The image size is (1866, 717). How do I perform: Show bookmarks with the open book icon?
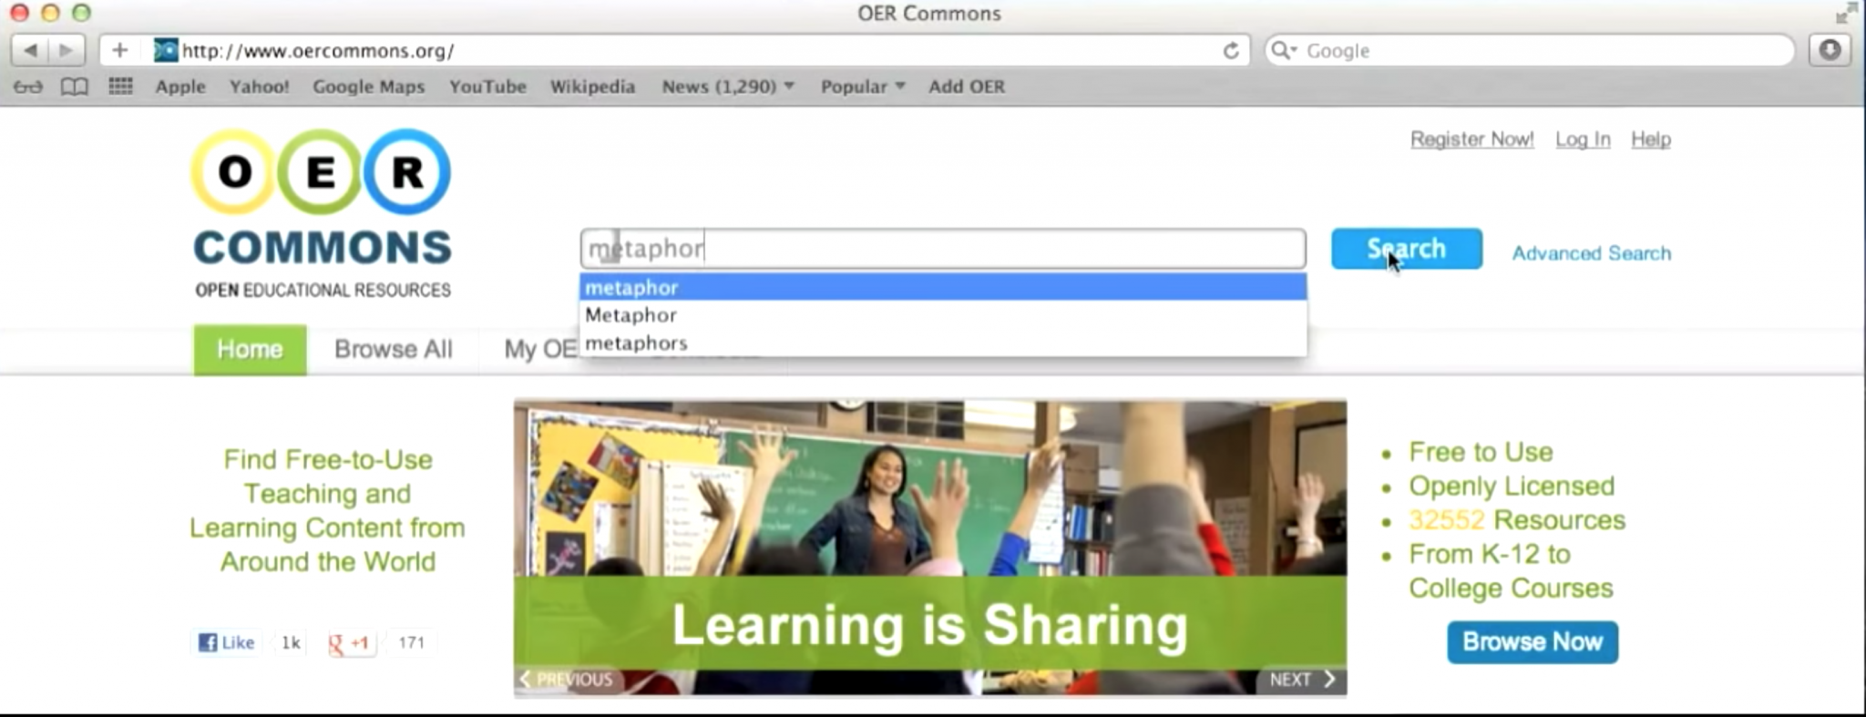[74, 87]
